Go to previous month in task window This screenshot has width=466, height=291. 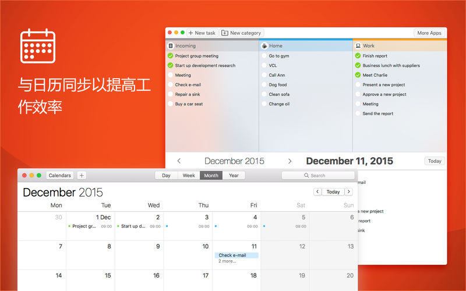coord(179,161)
